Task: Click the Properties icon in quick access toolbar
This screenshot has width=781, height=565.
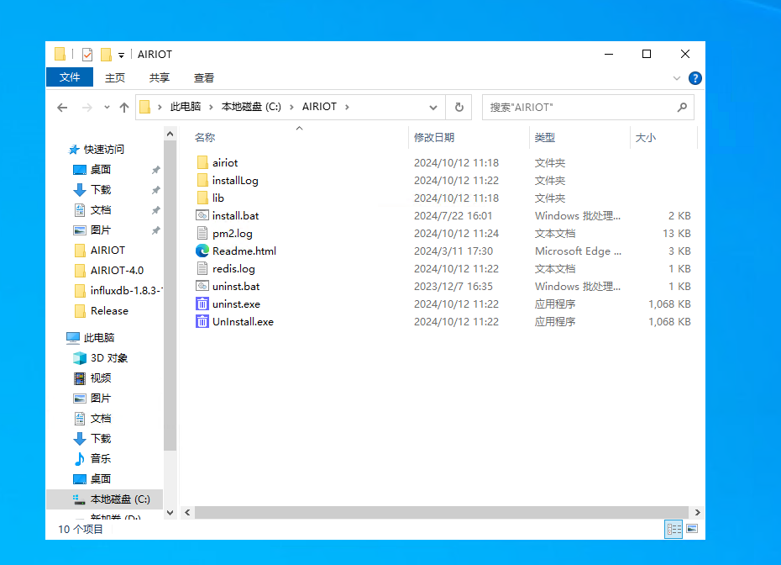Action: tap(87, 54)
